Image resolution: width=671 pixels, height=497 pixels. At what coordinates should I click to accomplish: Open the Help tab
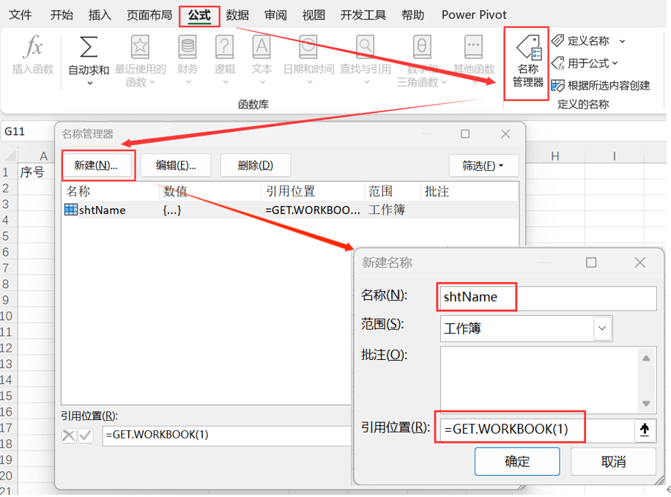point(413,15)
